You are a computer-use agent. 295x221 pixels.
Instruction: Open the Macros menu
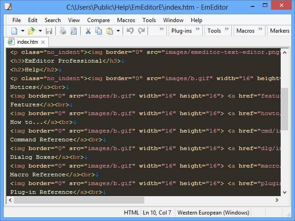coord(126,20)
